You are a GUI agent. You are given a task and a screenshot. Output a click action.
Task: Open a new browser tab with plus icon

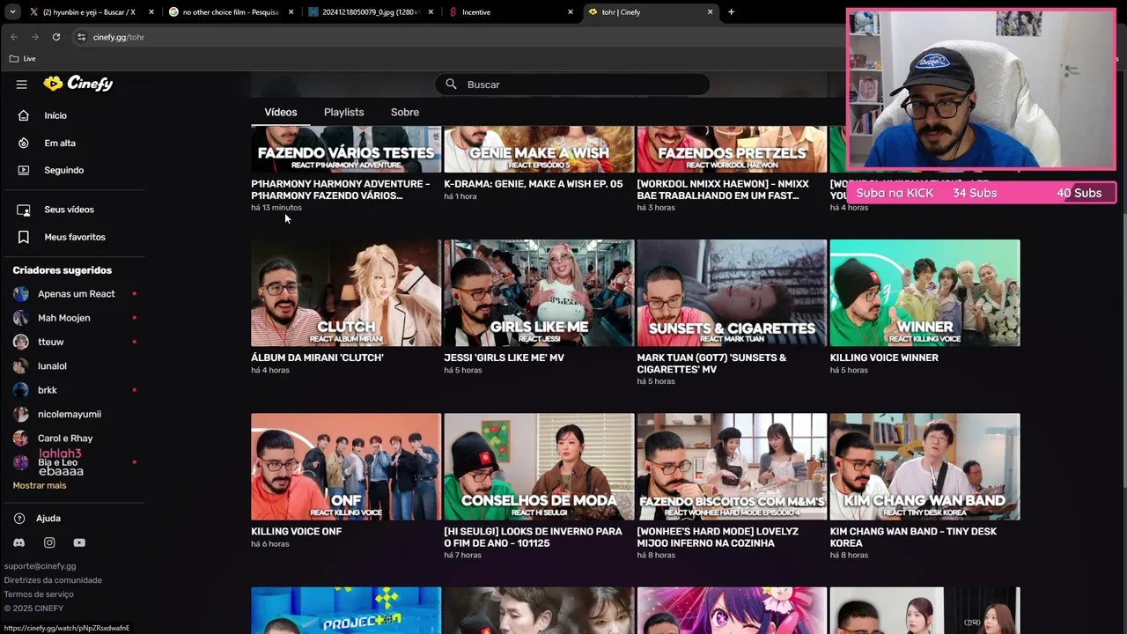(731, 12)
